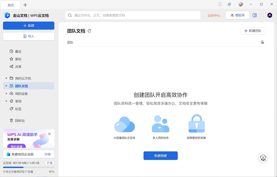Click the purple AI assistant icon

click(270, 15)
